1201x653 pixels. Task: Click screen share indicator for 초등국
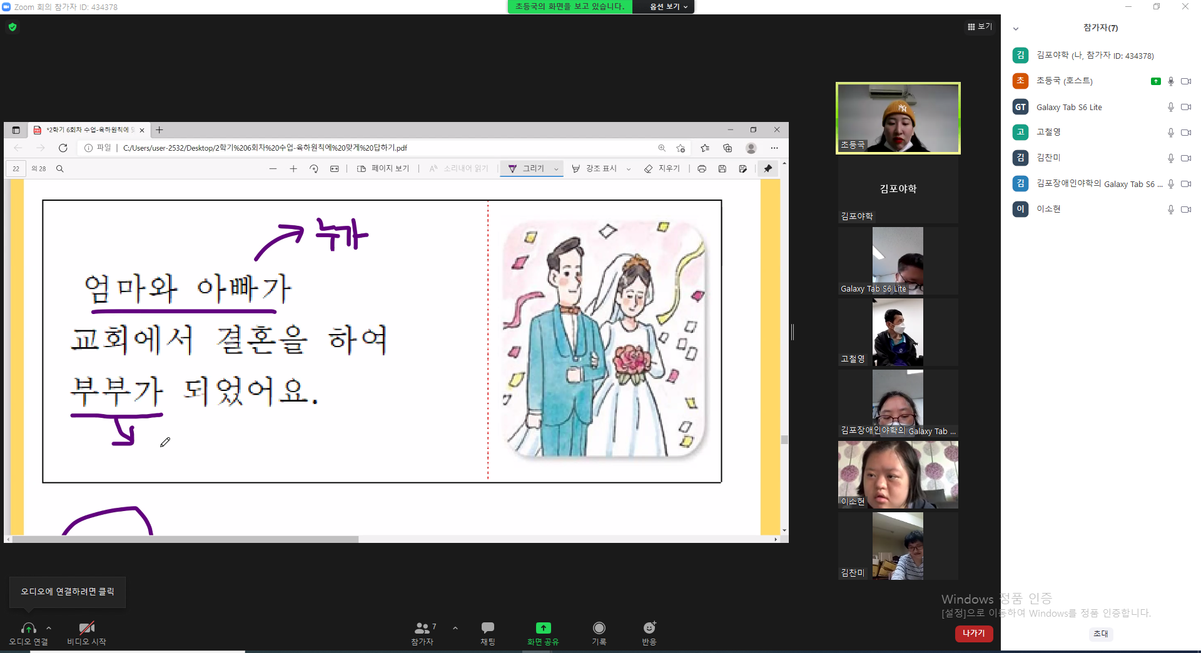click(x=1156, y=81)
